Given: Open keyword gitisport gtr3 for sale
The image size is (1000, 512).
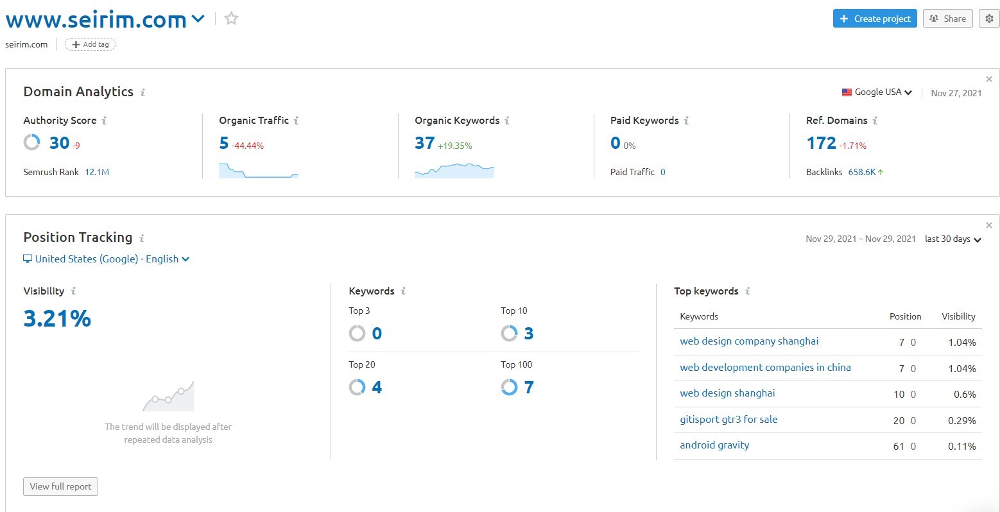Looking at the screenshot, I should (x=728, y=420).
